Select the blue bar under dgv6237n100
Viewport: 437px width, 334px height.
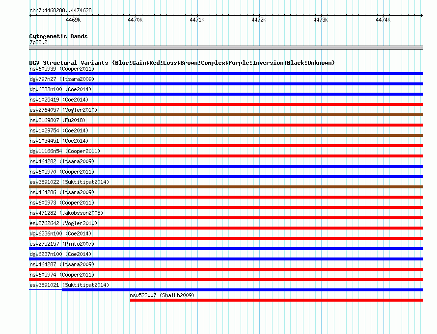[226, 259]
